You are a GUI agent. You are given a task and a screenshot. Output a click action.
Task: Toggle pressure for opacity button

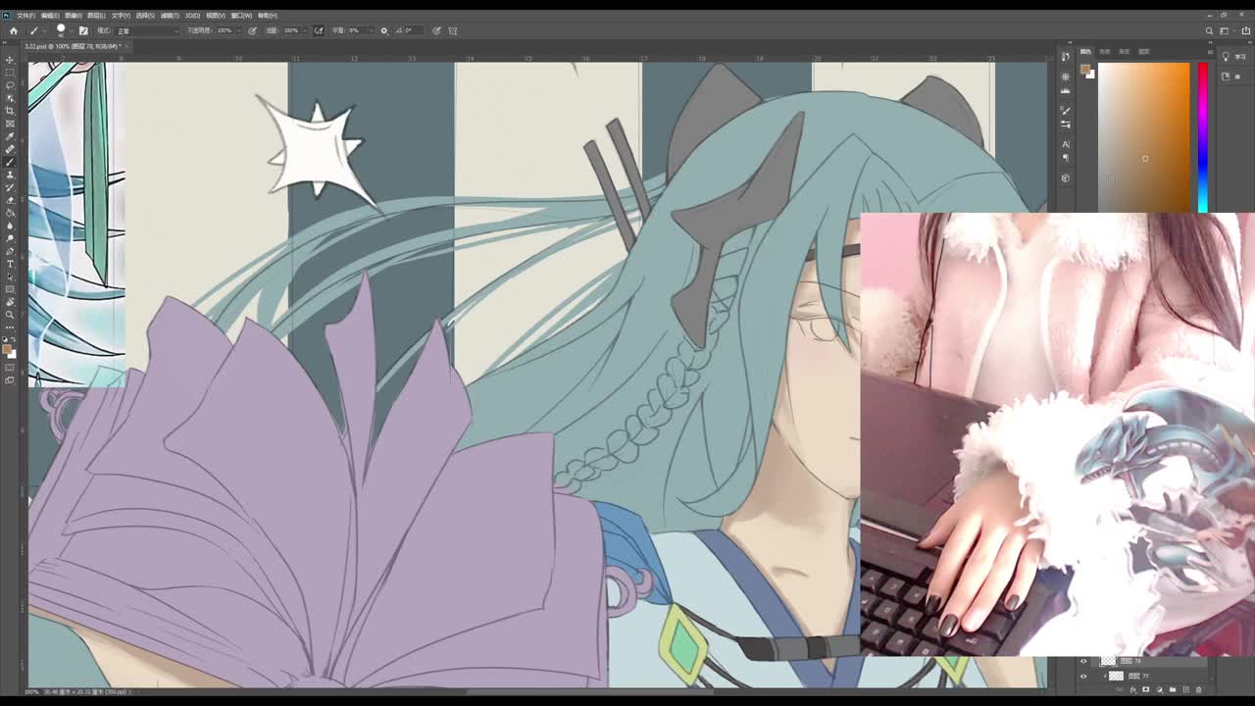252,30
